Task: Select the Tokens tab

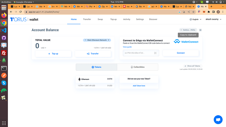Action: [x=96, y=67]
